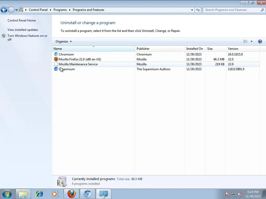Viewport: 266px width, 199px height.
Task: Open the Chromium taskbar icon
Action: click(x=88, y=194)
